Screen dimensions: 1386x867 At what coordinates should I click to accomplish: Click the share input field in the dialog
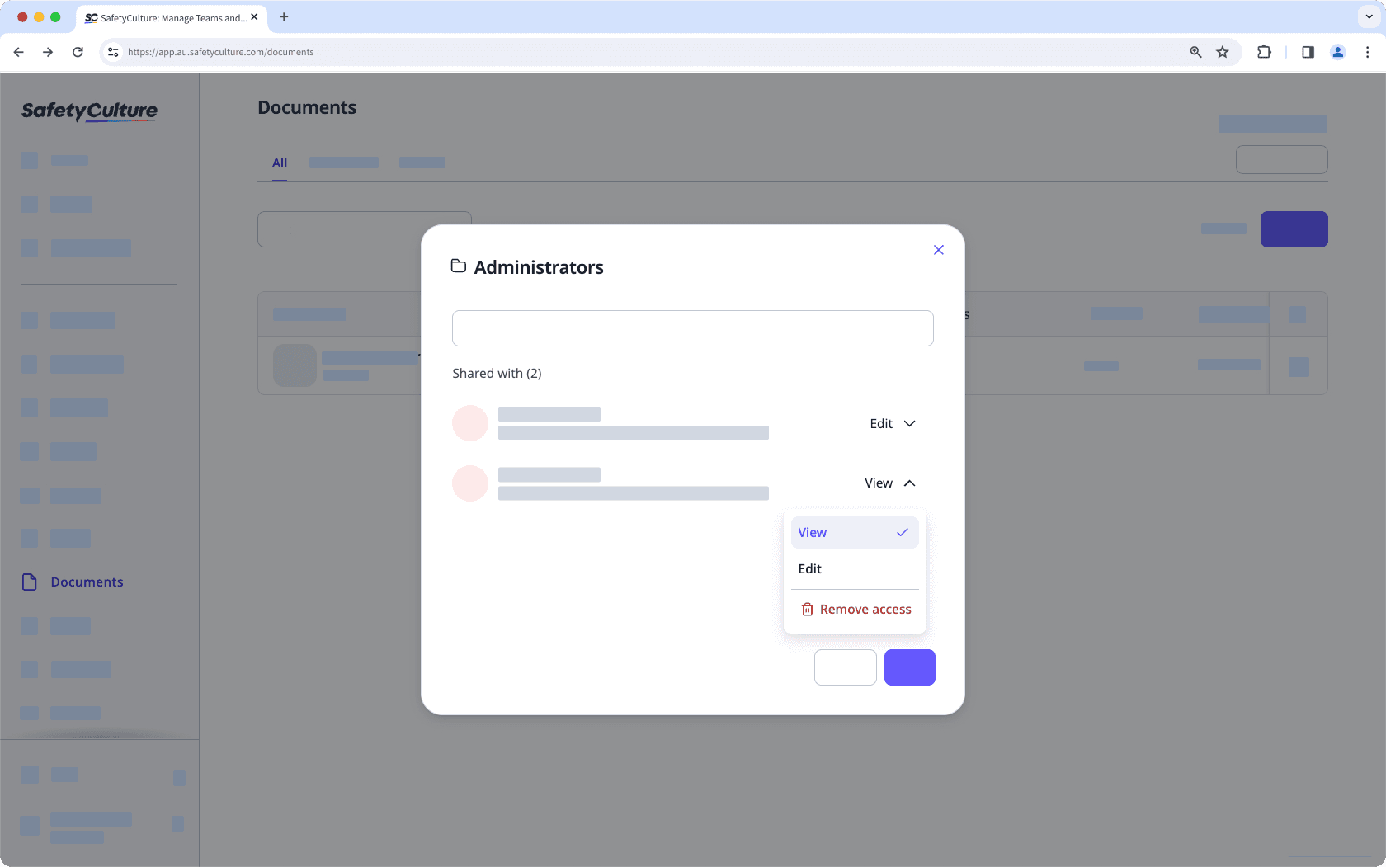[692, 327]
